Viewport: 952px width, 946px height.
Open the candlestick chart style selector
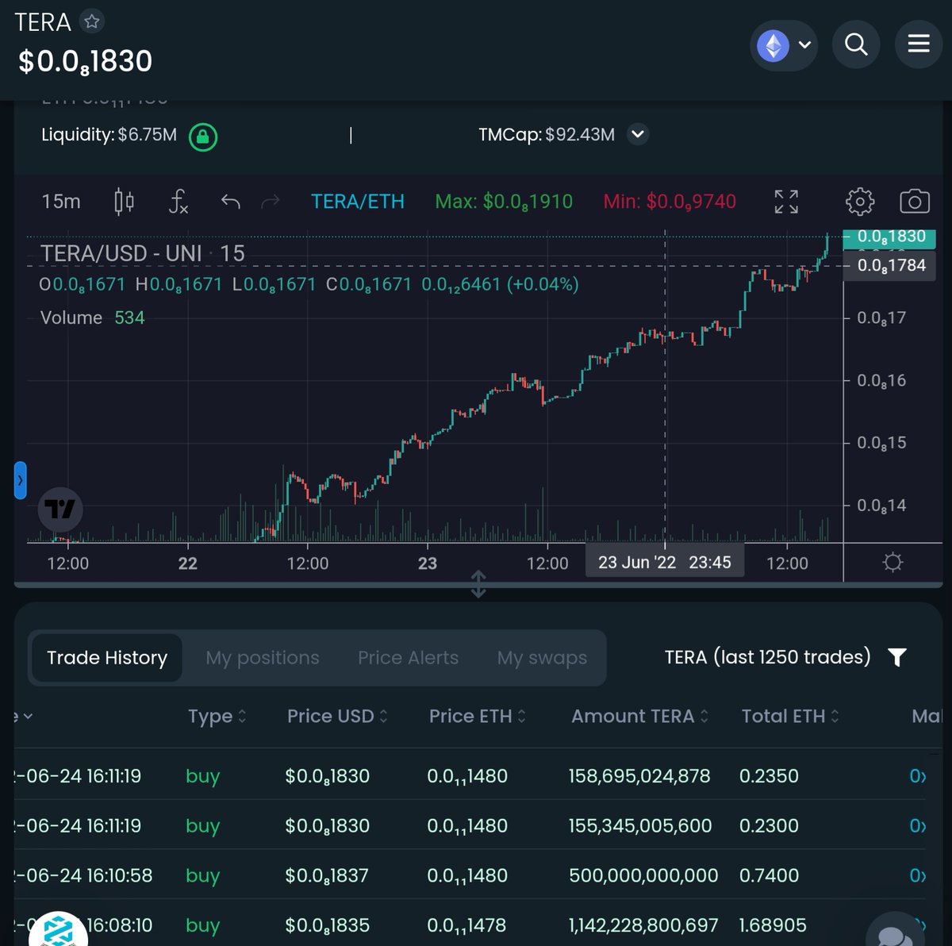click(124, 202)
